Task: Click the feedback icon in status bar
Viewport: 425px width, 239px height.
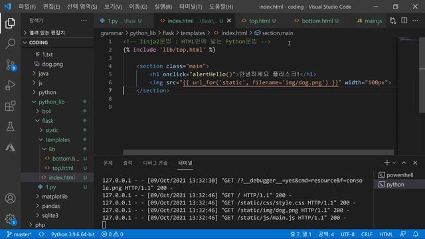Action: (403, 234)
